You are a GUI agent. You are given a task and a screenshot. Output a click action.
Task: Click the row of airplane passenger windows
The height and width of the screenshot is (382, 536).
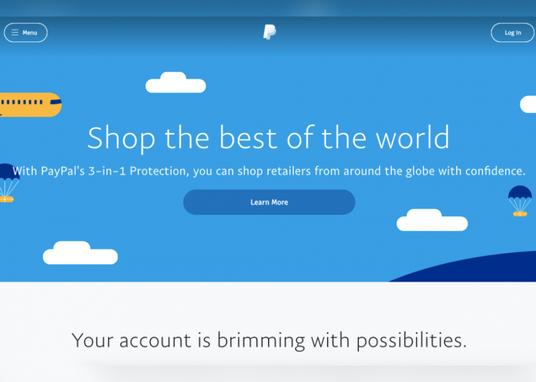[x=21, y=102]
